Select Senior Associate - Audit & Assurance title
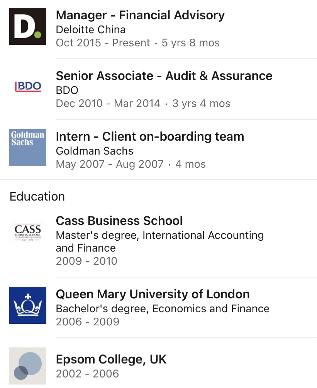This screenshot has width=317, height=388. [x=164, y=76]
